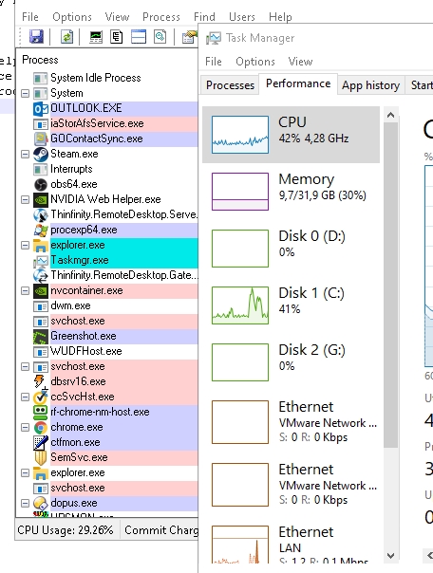Click the performance list scrollbar up arrow
The height and width of the screenshot is (573, 433).
tap(390, 116)
